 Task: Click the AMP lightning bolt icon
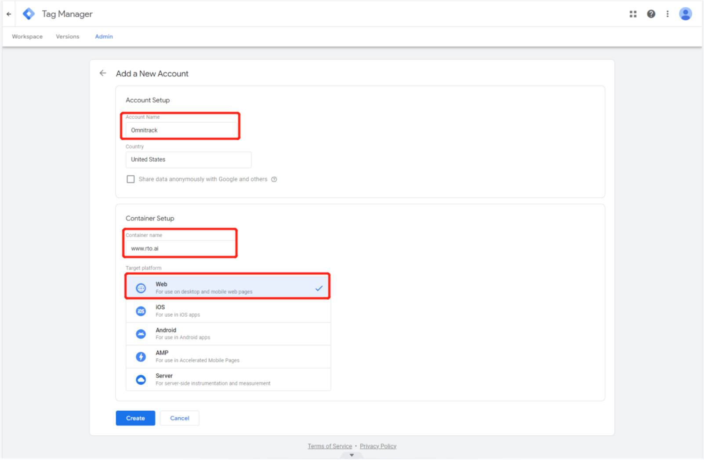pos(141,357)
